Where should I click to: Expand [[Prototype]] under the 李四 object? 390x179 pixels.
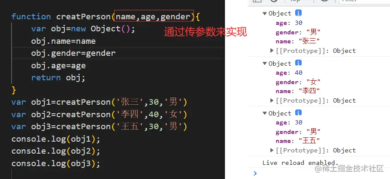(x=272, y=100)
